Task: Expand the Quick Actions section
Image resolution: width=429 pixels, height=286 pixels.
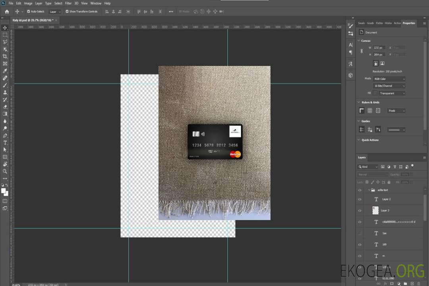Action: [359, 140]
